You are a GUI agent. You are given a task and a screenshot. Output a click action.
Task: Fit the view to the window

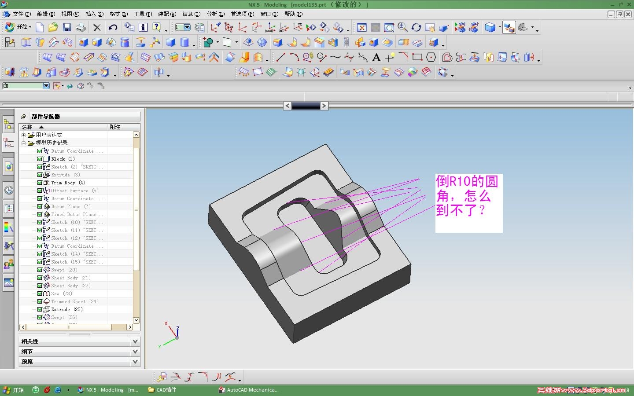(x=361, y=28)
